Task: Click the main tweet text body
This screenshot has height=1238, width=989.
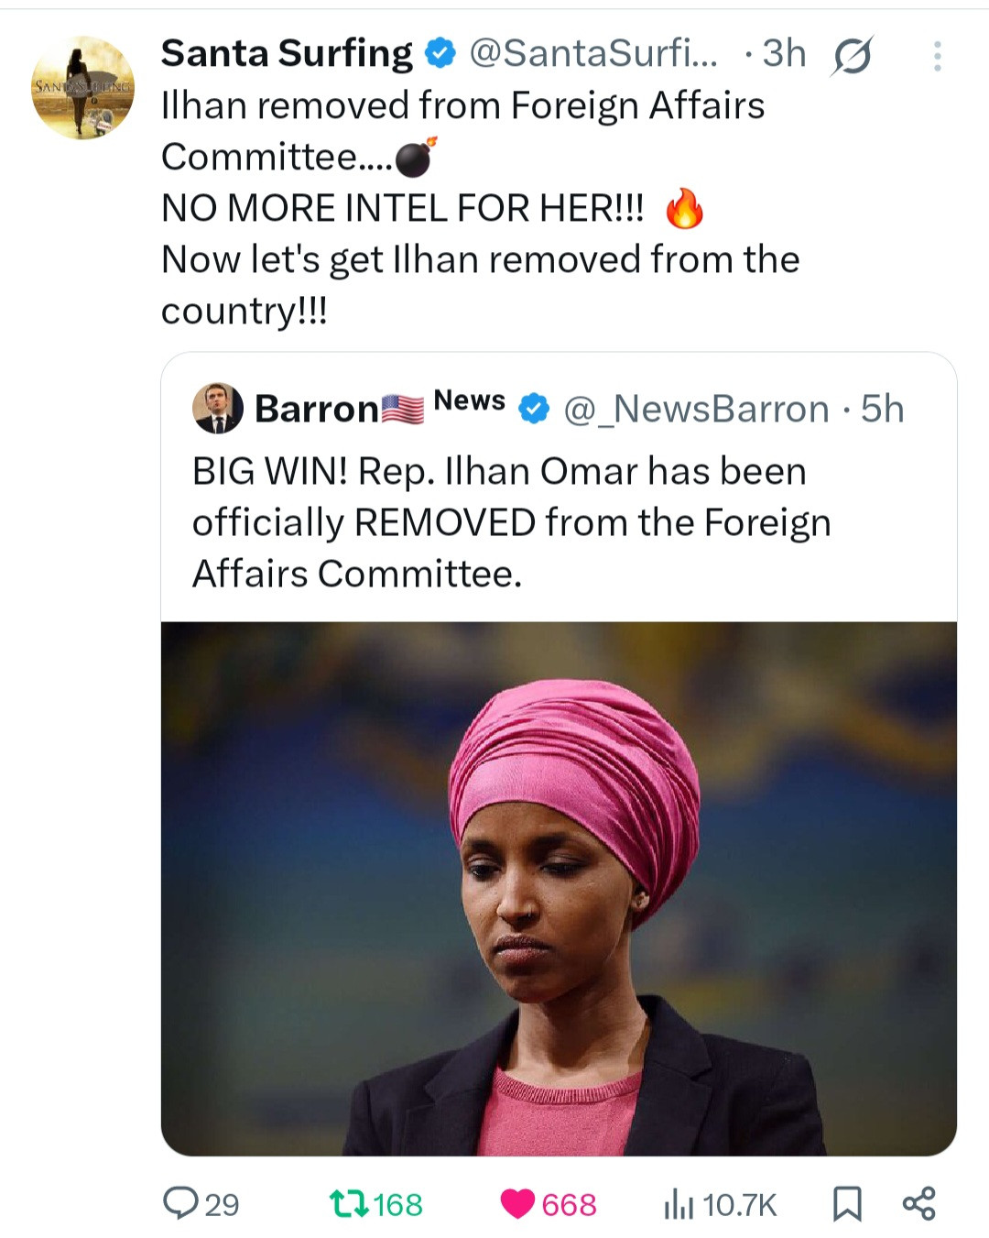Action: 480,208
